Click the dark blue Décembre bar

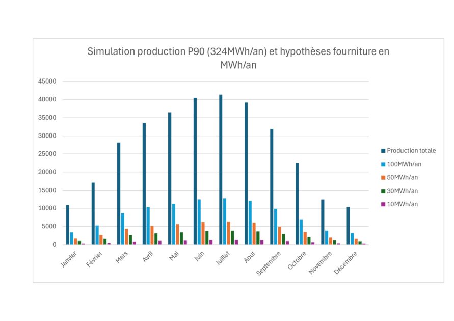348,226
